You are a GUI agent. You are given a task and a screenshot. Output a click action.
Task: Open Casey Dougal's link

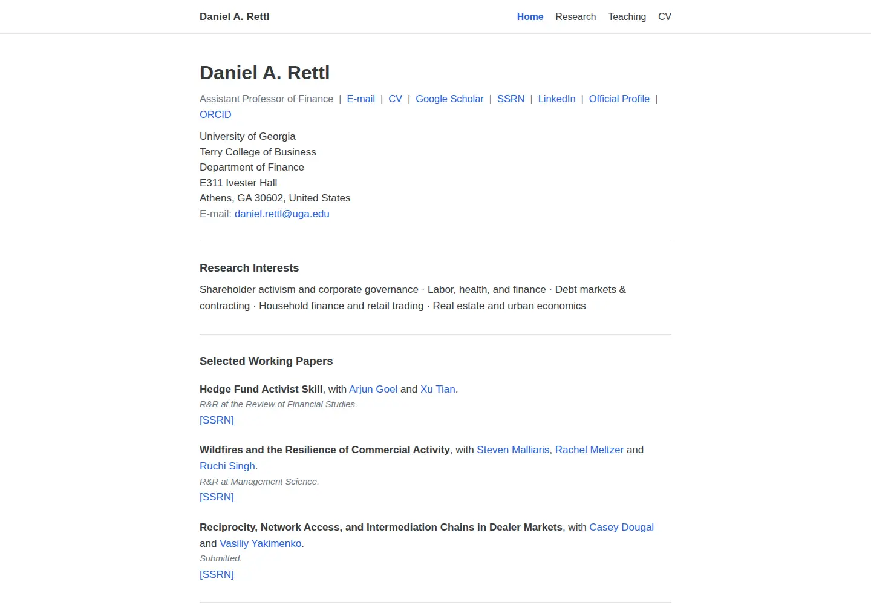point(621,528)
